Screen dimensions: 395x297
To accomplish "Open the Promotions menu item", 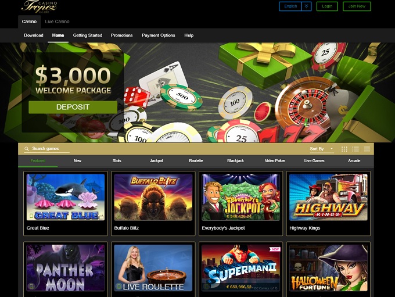I will 121,35.
